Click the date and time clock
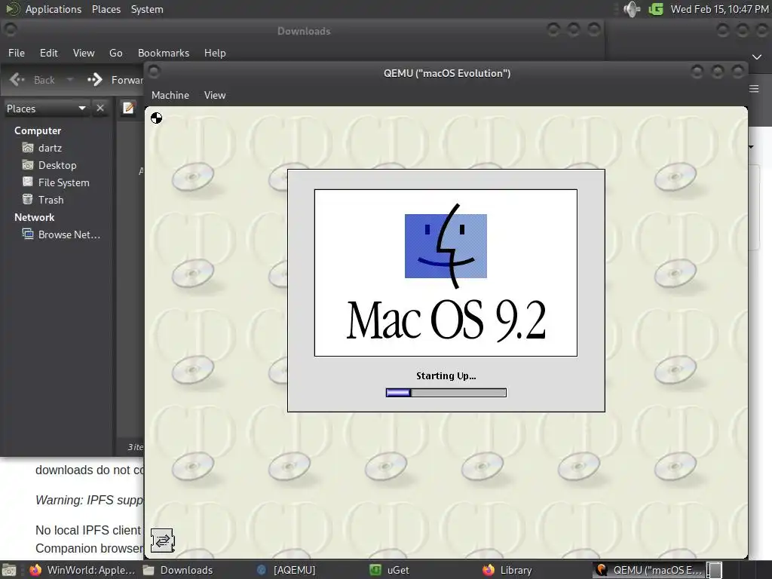The width and height of the screenshot is (772, 579). point(719,9)
